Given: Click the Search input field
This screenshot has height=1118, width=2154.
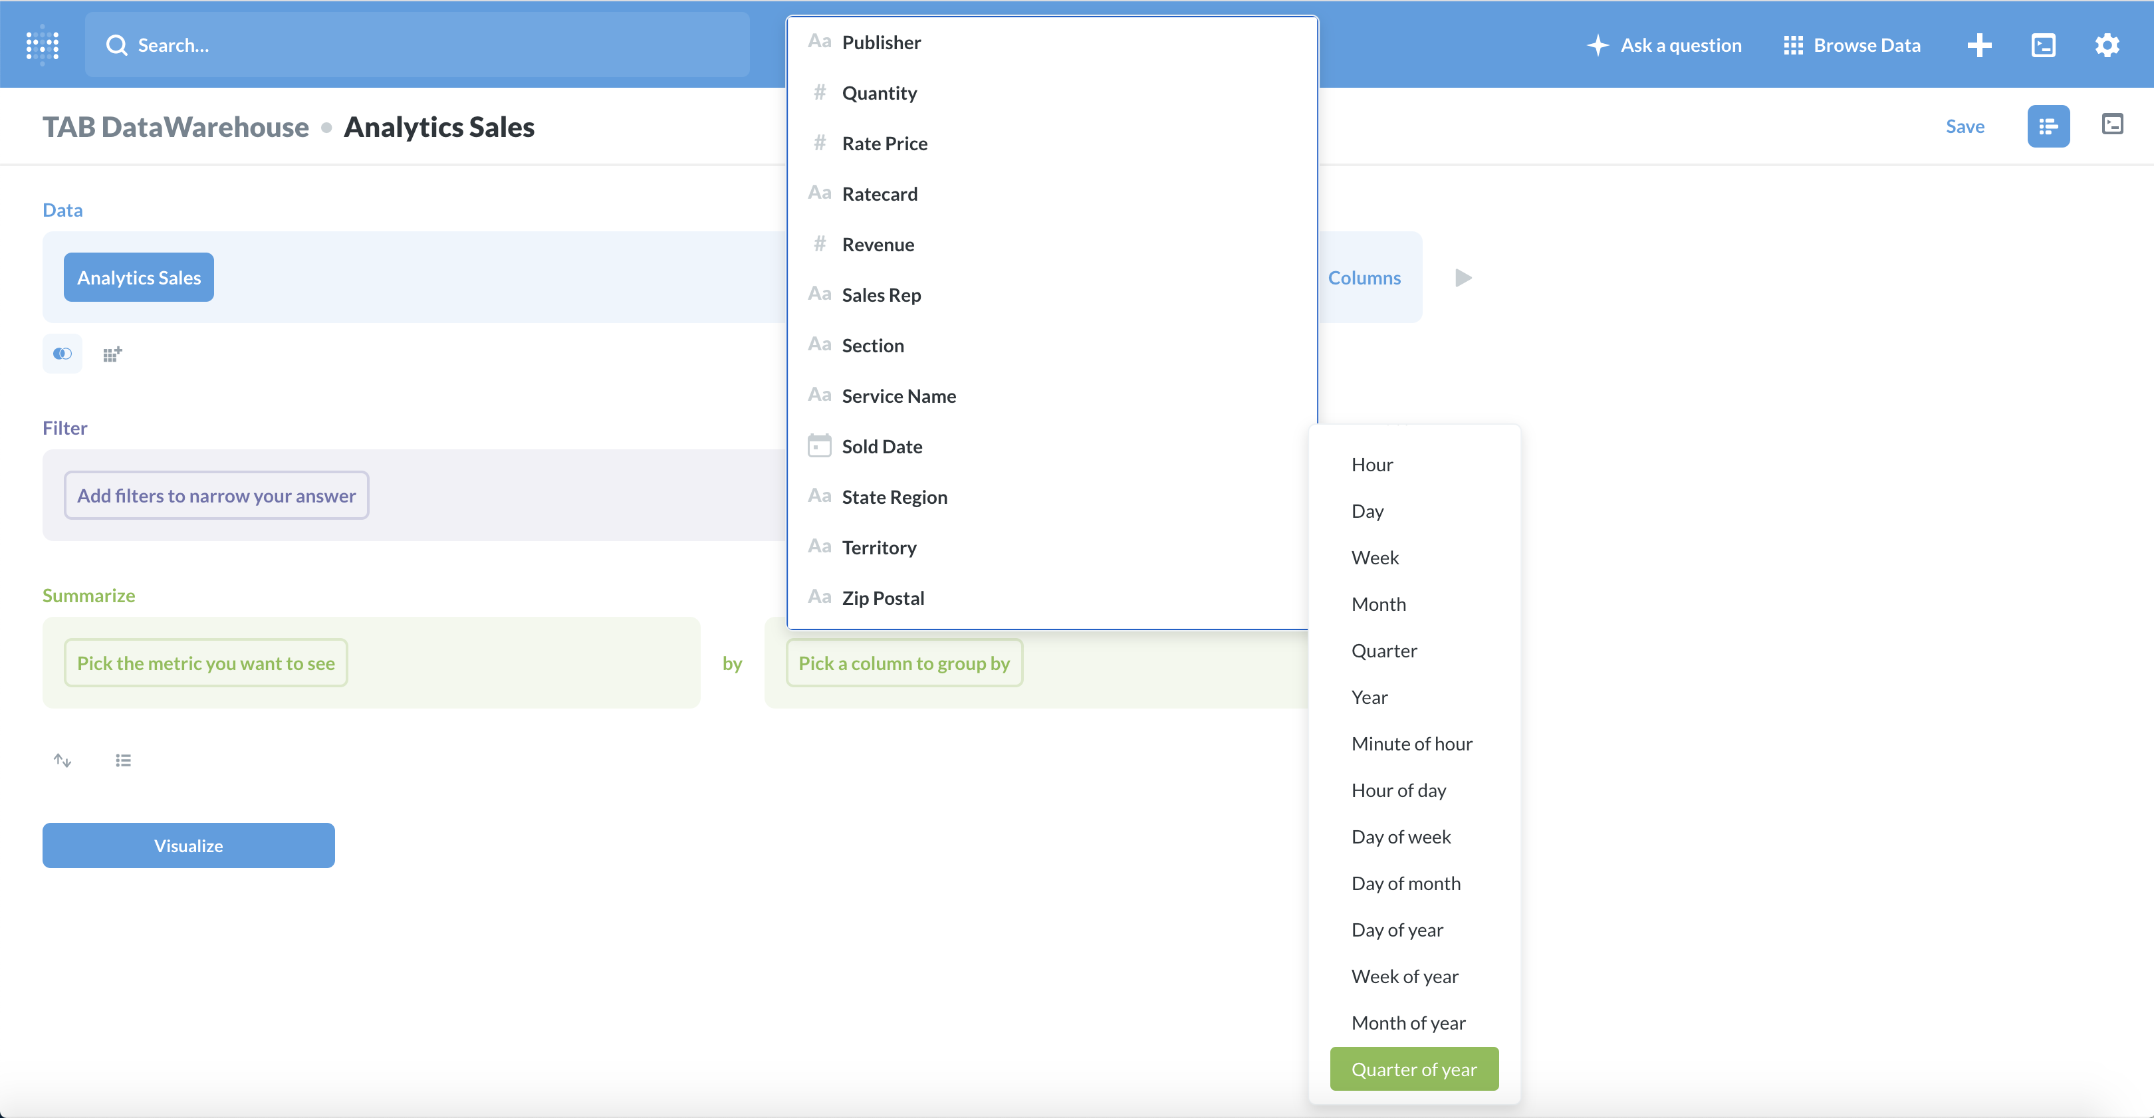Looking at the screenshot, I should pos(418,45).
